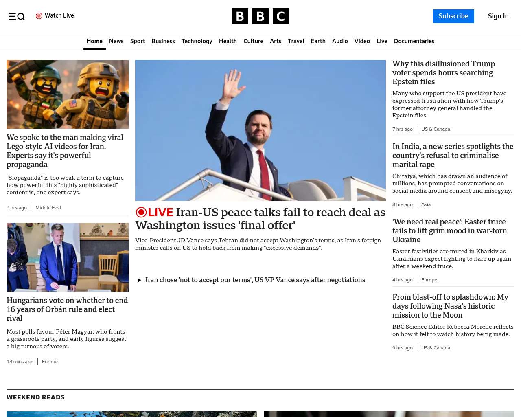
Task: Open the Hungarian voter photo thumbnail
Action: click(x=68, y=257)
